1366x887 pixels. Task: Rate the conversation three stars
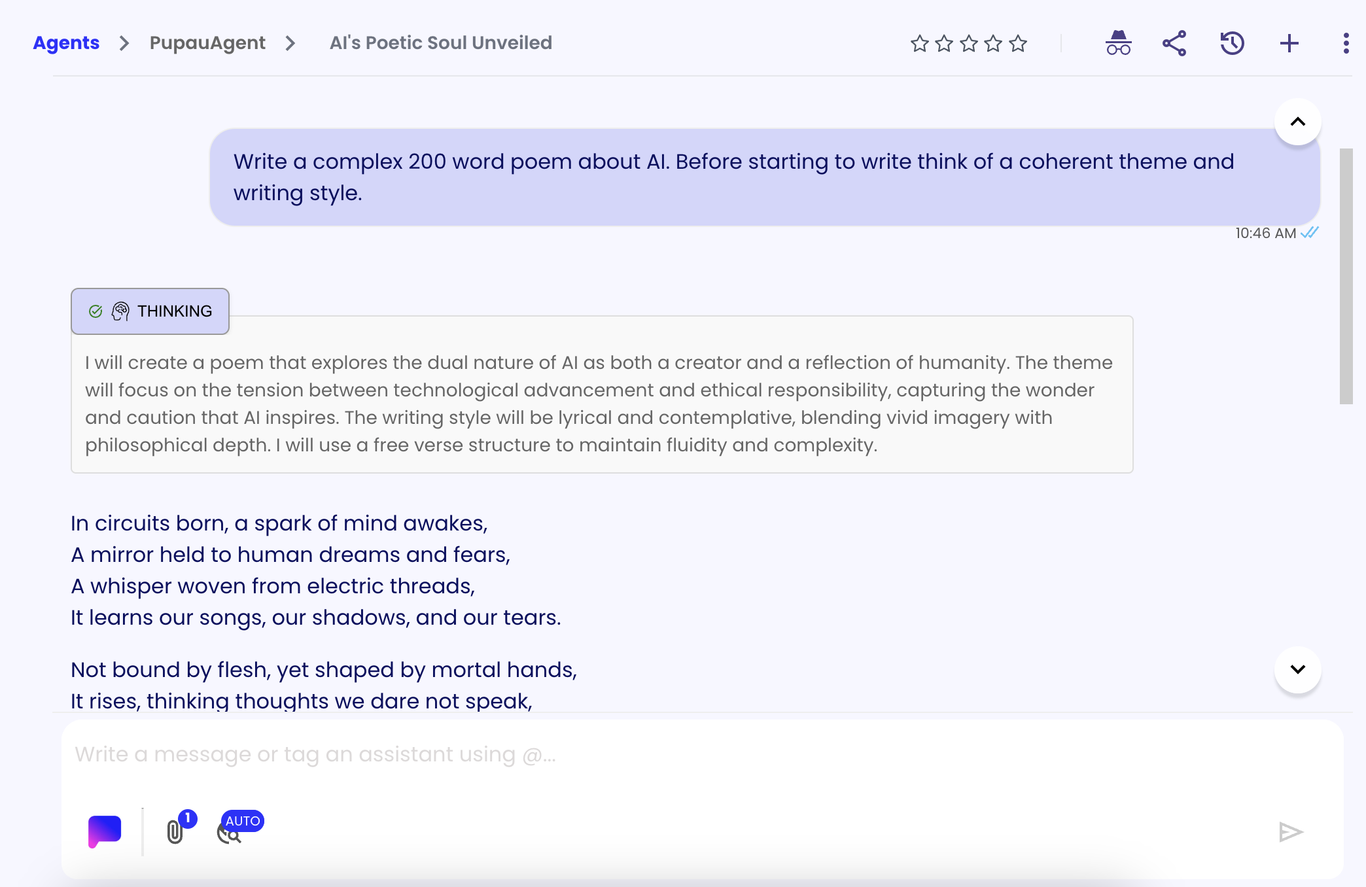pyautogui.click(x=969, y=43)
